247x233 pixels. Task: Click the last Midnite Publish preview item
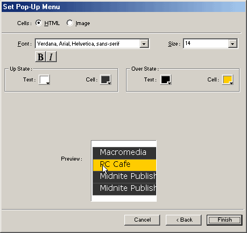coord(124,189)
